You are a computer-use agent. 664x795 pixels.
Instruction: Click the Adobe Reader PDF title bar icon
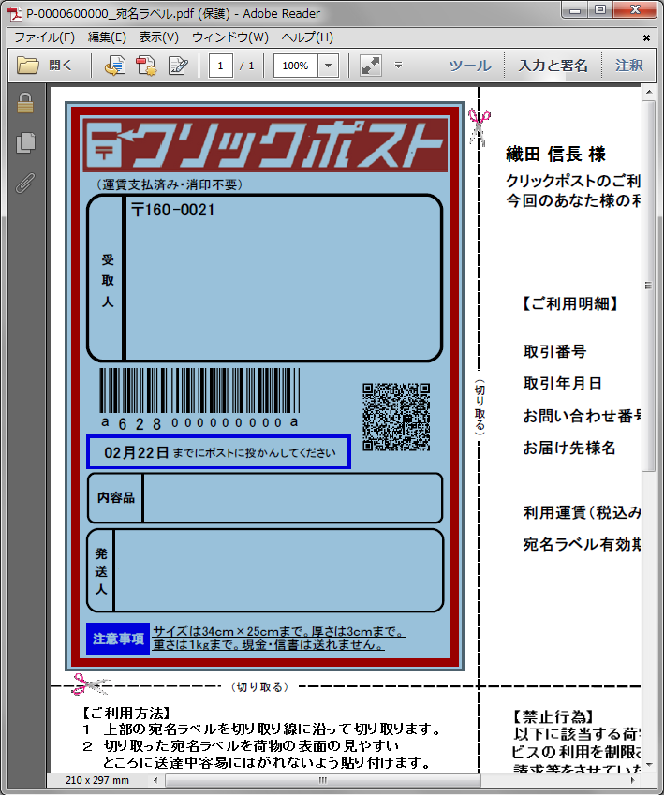15,13
